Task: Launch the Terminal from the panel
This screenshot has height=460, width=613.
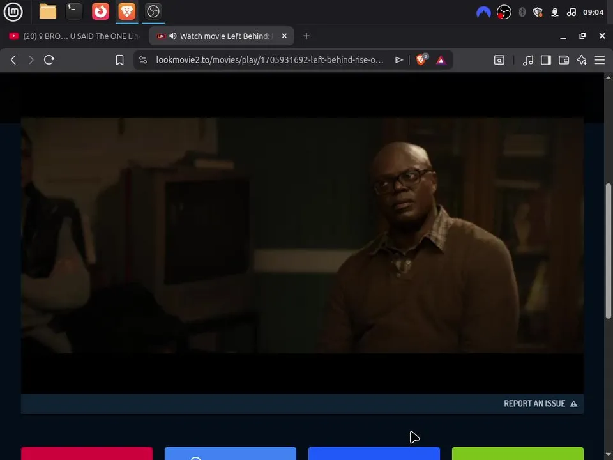Action: (74, 11)
